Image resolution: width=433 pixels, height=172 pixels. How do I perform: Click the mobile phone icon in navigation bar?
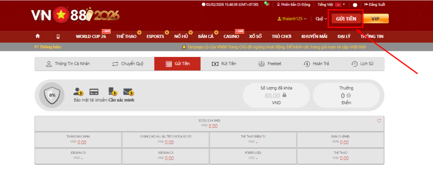click(58, 37)
